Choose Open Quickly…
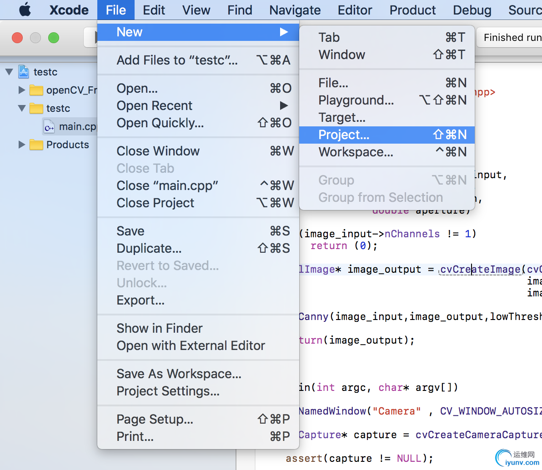 [198, 123]
